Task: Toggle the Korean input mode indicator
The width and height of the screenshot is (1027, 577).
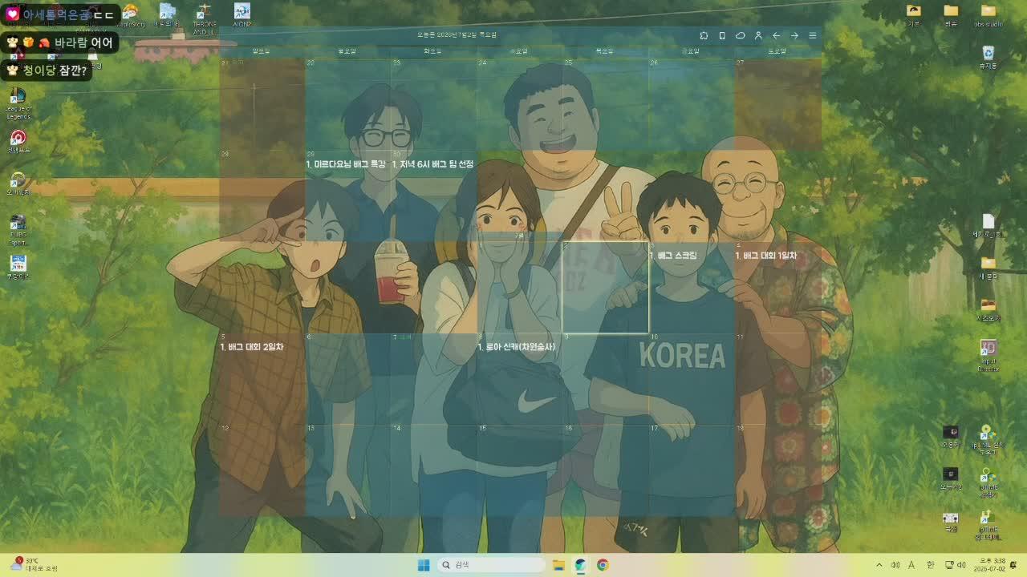Action: tap(931, 565)
